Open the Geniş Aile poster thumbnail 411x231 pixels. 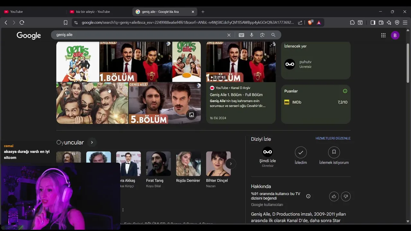coord(78,62)
